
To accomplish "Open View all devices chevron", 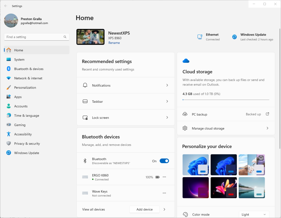I will pyautogui.click(x=164, y=209).
